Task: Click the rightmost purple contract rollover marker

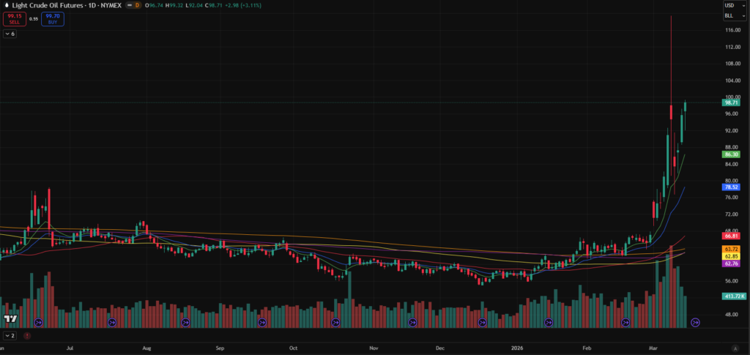Action: 696,322
